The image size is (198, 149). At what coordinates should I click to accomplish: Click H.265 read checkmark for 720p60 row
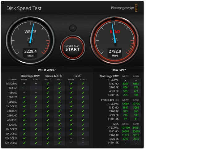point(83,88)
